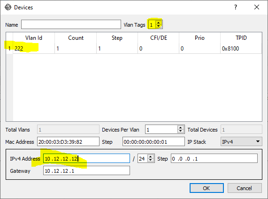Decrease the IPv4 prefix length spinner
The height and width of the screenshot is (199, 268).
(x=151, y=160)
